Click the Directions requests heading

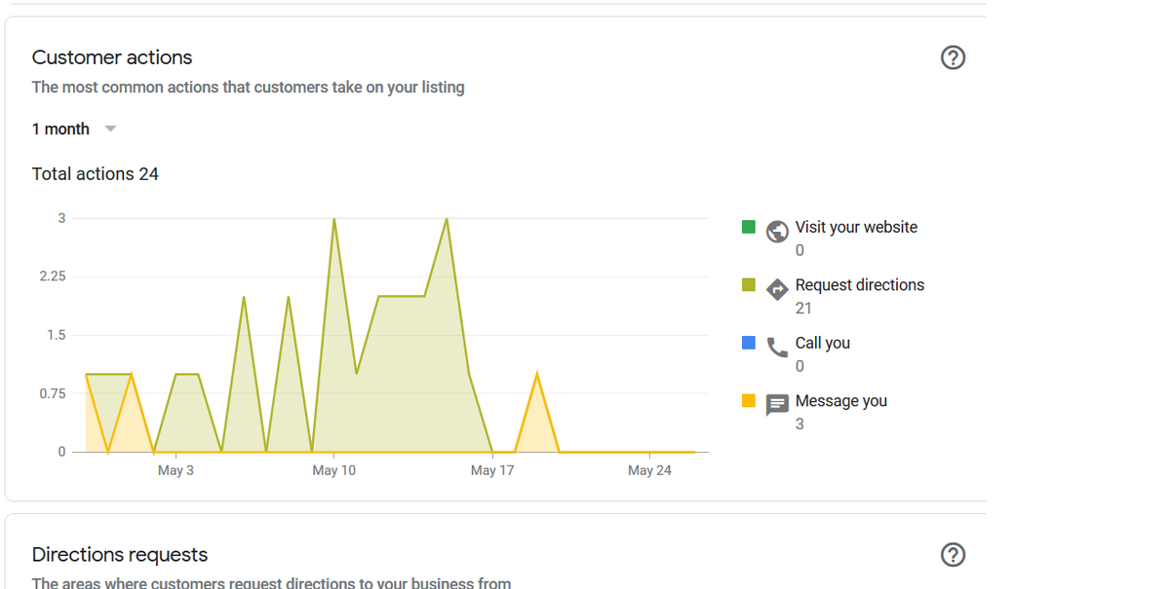(120, 555)
